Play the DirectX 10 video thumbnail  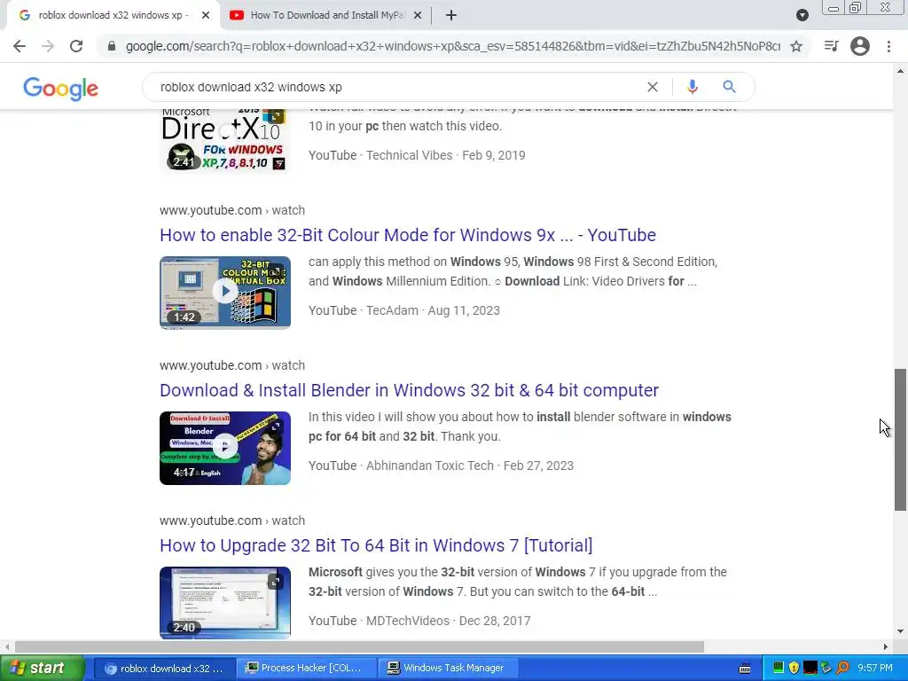click(225, 141)
